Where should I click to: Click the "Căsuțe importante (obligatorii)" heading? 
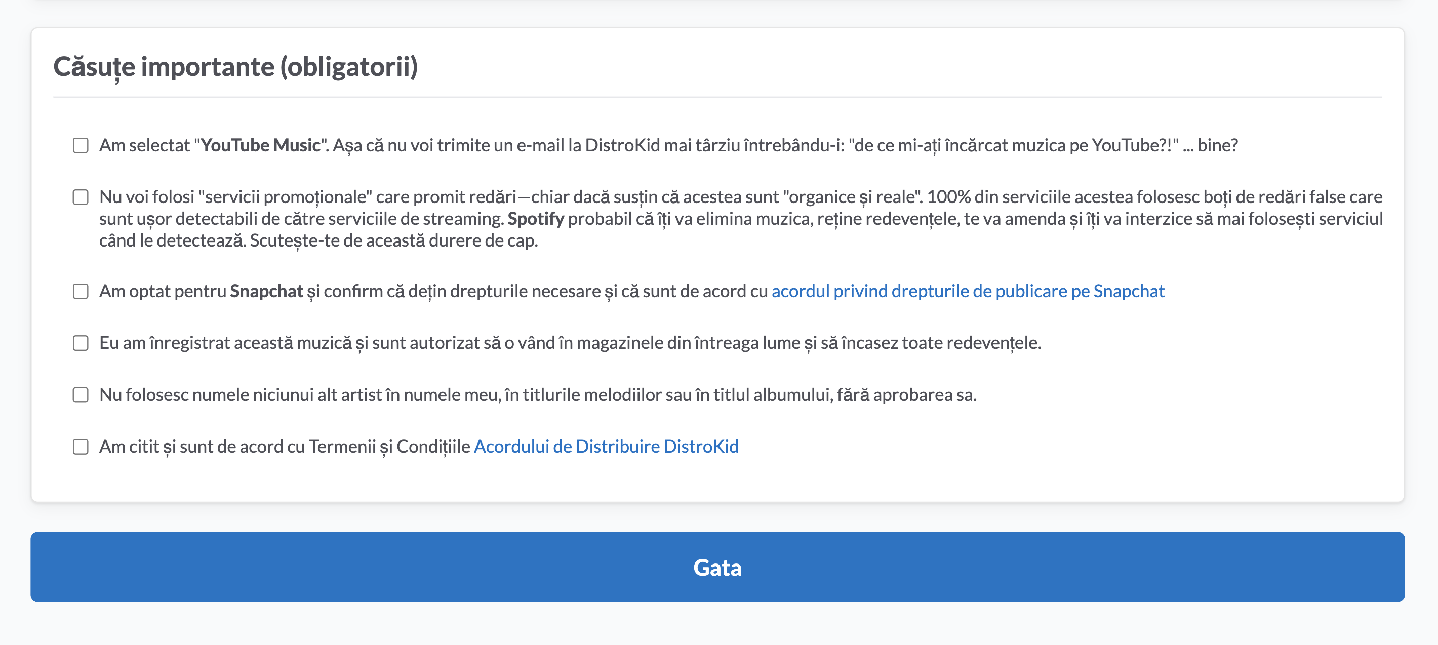(235, 67)
